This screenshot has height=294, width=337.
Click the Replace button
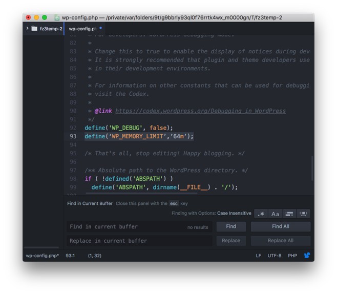230,241
